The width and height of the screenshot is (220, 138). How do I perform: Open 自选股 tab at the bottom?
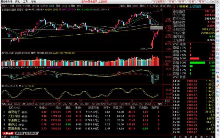(32, 133)
